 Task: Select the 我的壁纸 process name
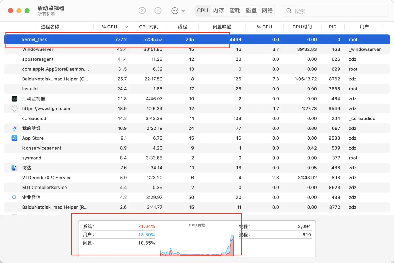click(31, 128)
